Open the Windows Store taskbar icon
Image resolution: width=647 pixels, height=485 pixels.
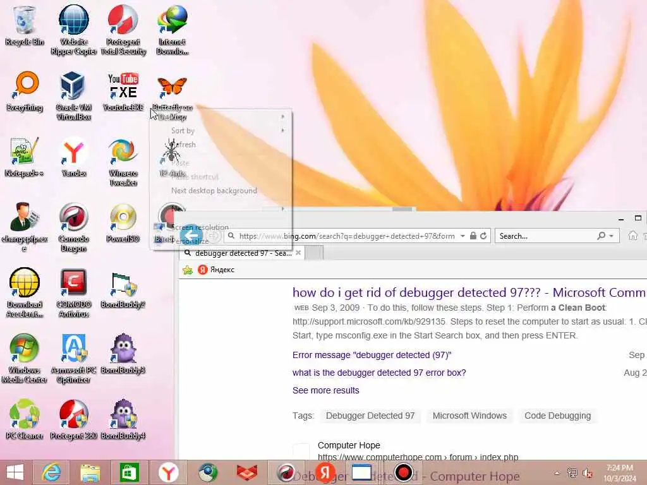pos(129,472)
